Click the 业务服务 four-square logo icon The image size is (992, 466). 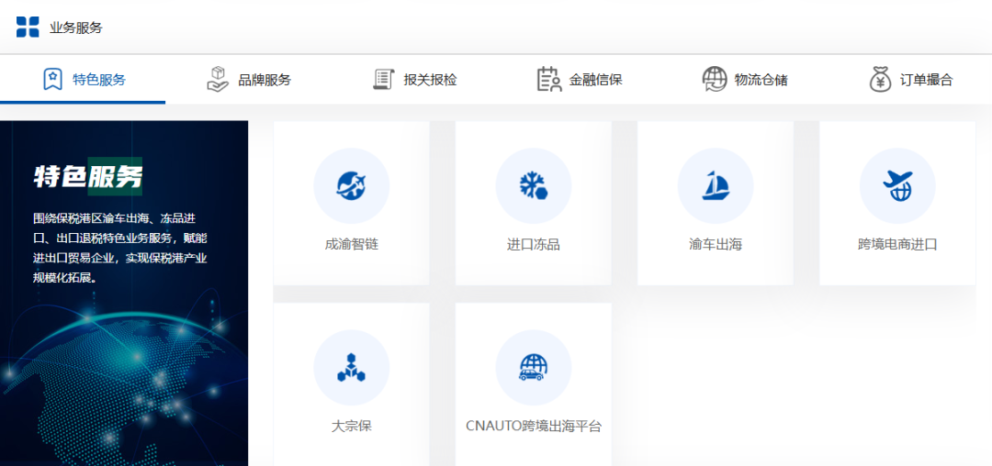28,28
